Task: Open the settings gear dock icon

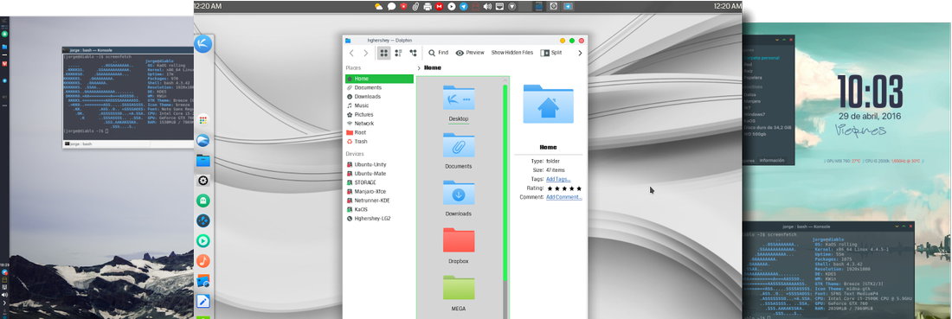Action: [203, 181]
